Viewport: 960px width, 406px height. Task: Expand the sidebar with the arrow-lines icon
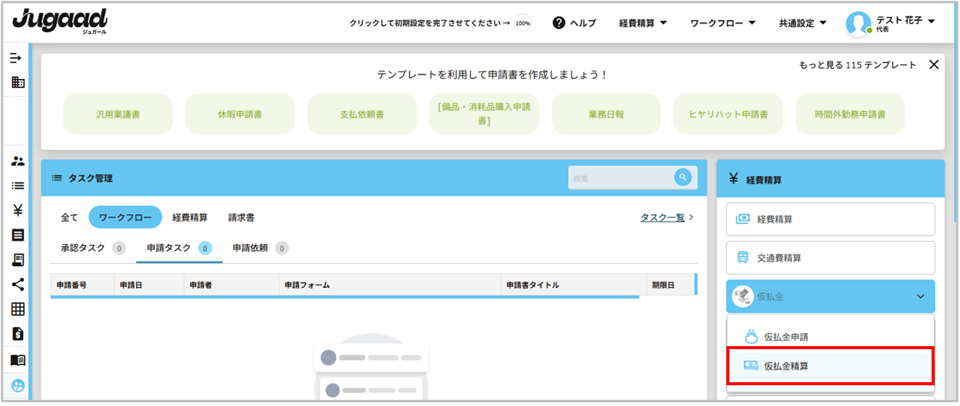(15, 58)
